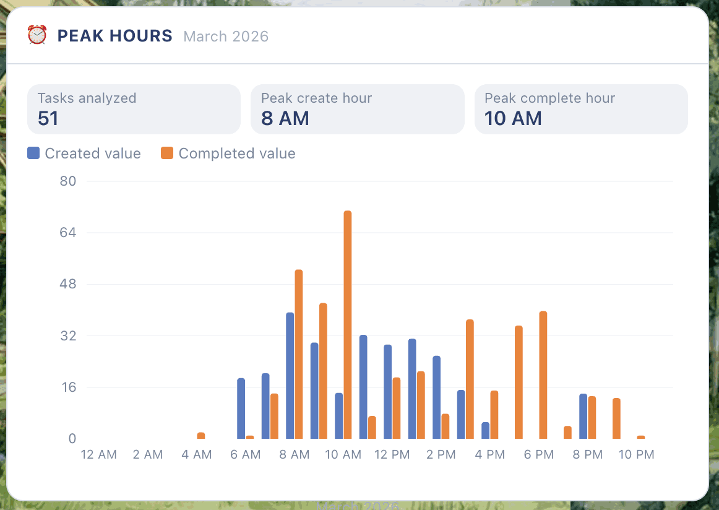Select the Peak create hour card
This screenshot has height=510, width=719.
357,109
